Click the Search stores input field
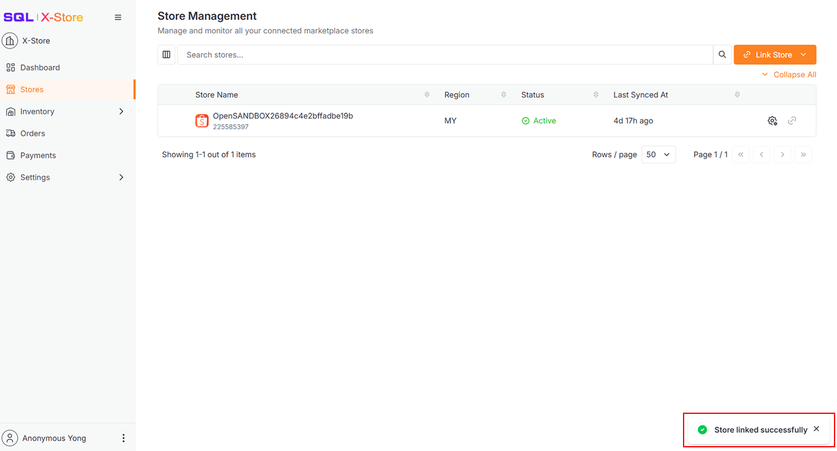Screen dimensions: 837x451 [x=444, y=55]
